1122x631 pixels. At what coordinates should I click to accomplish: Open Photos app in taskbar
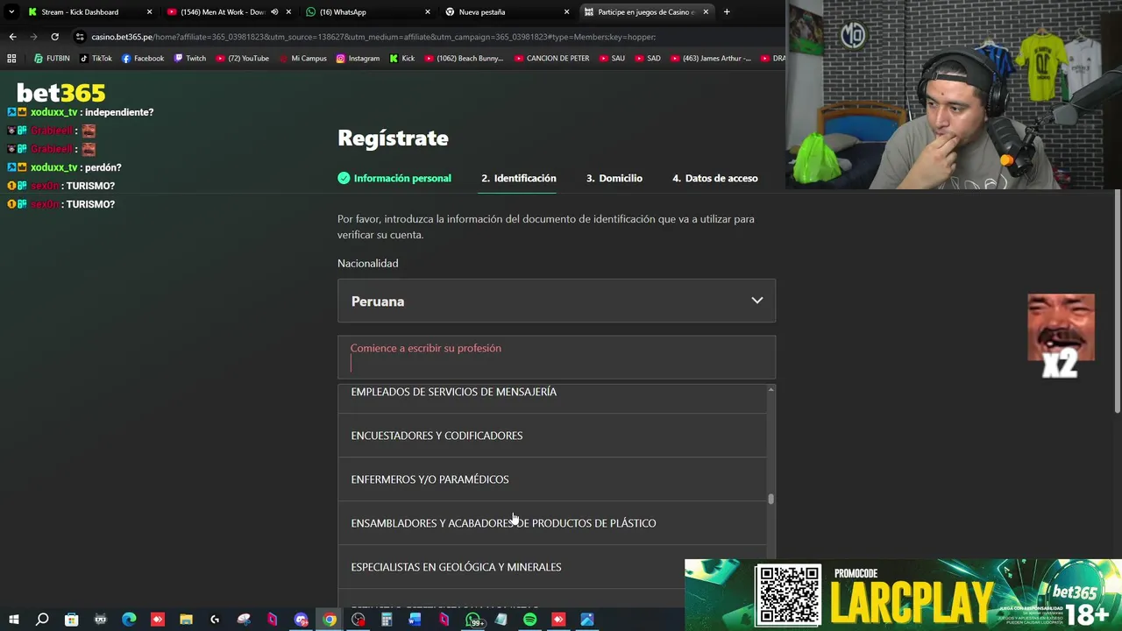[x=586, y=620]
